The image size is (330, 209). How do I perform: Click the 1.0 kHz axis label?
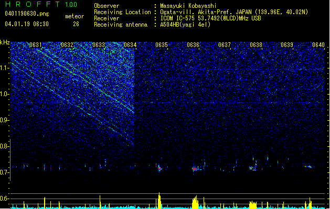[x=5, y=94]
